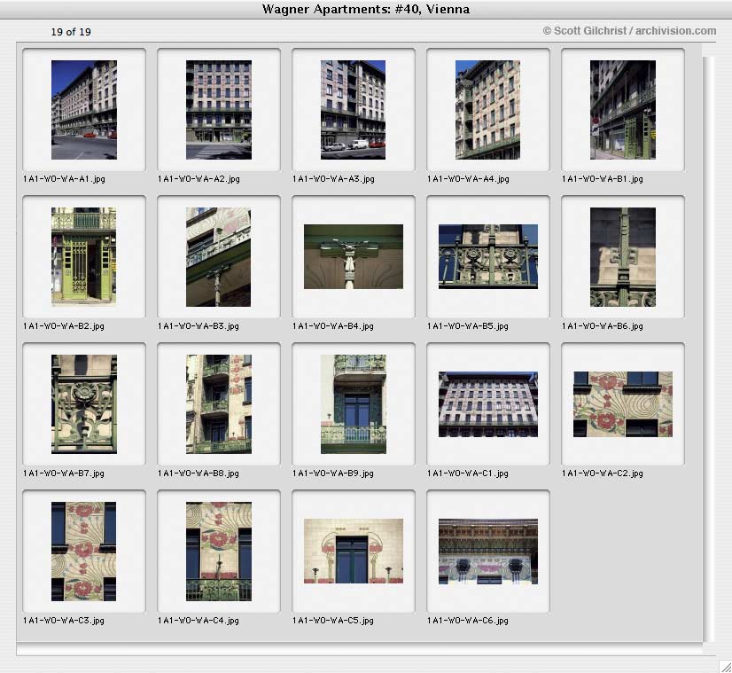Viewport: 732px width, 673px height.
Task: Open balcony window thumbnail 1A1-WO-WA-B9.jpg
Action: 353,404
